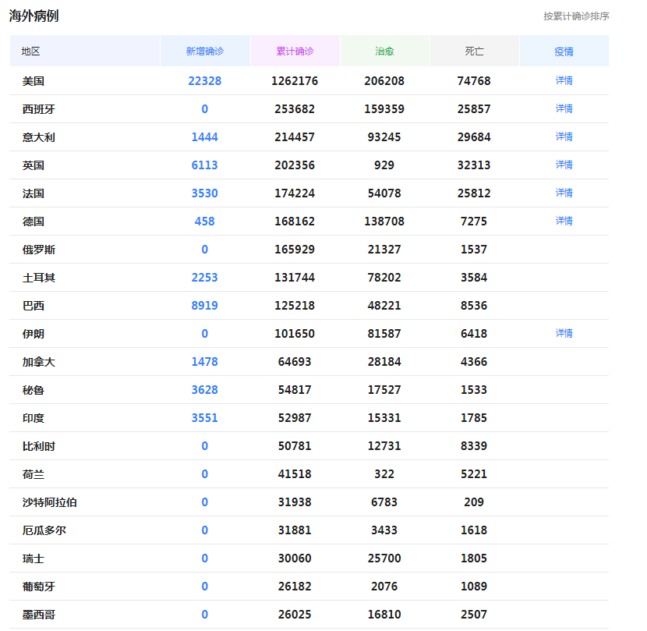Image resolution: width=647 pixels, height=631 pixels.
Task: Click the 地区 column header
Action: coord(29,50)
